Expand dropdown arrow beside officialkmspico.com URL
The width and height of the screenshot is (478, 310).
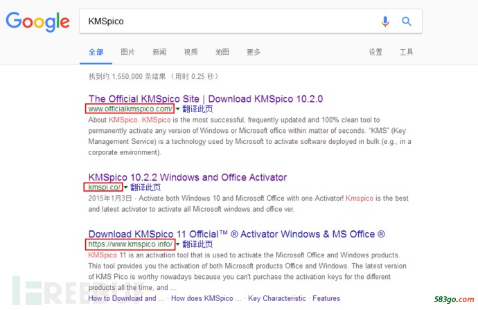click(178, 109)
